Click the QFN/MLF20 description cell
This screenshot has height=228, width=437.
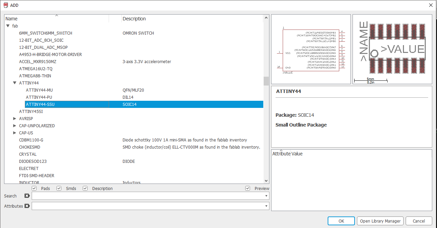pyautogui.click(x=133, y=90)
